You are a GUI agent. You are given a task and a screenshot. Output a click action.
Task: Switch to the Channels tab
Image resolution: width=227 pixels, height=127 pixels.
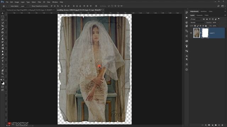[x=199, y=15]
